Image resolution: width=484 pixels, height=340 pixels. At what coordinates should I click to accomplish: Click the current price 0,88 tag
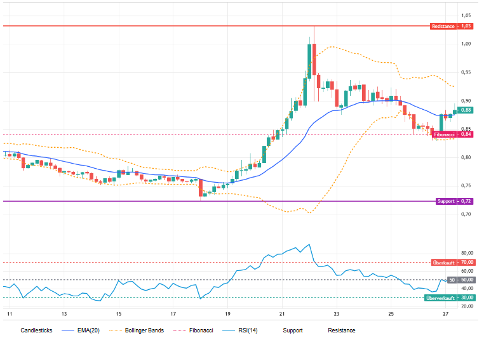[x=466, y=110]
